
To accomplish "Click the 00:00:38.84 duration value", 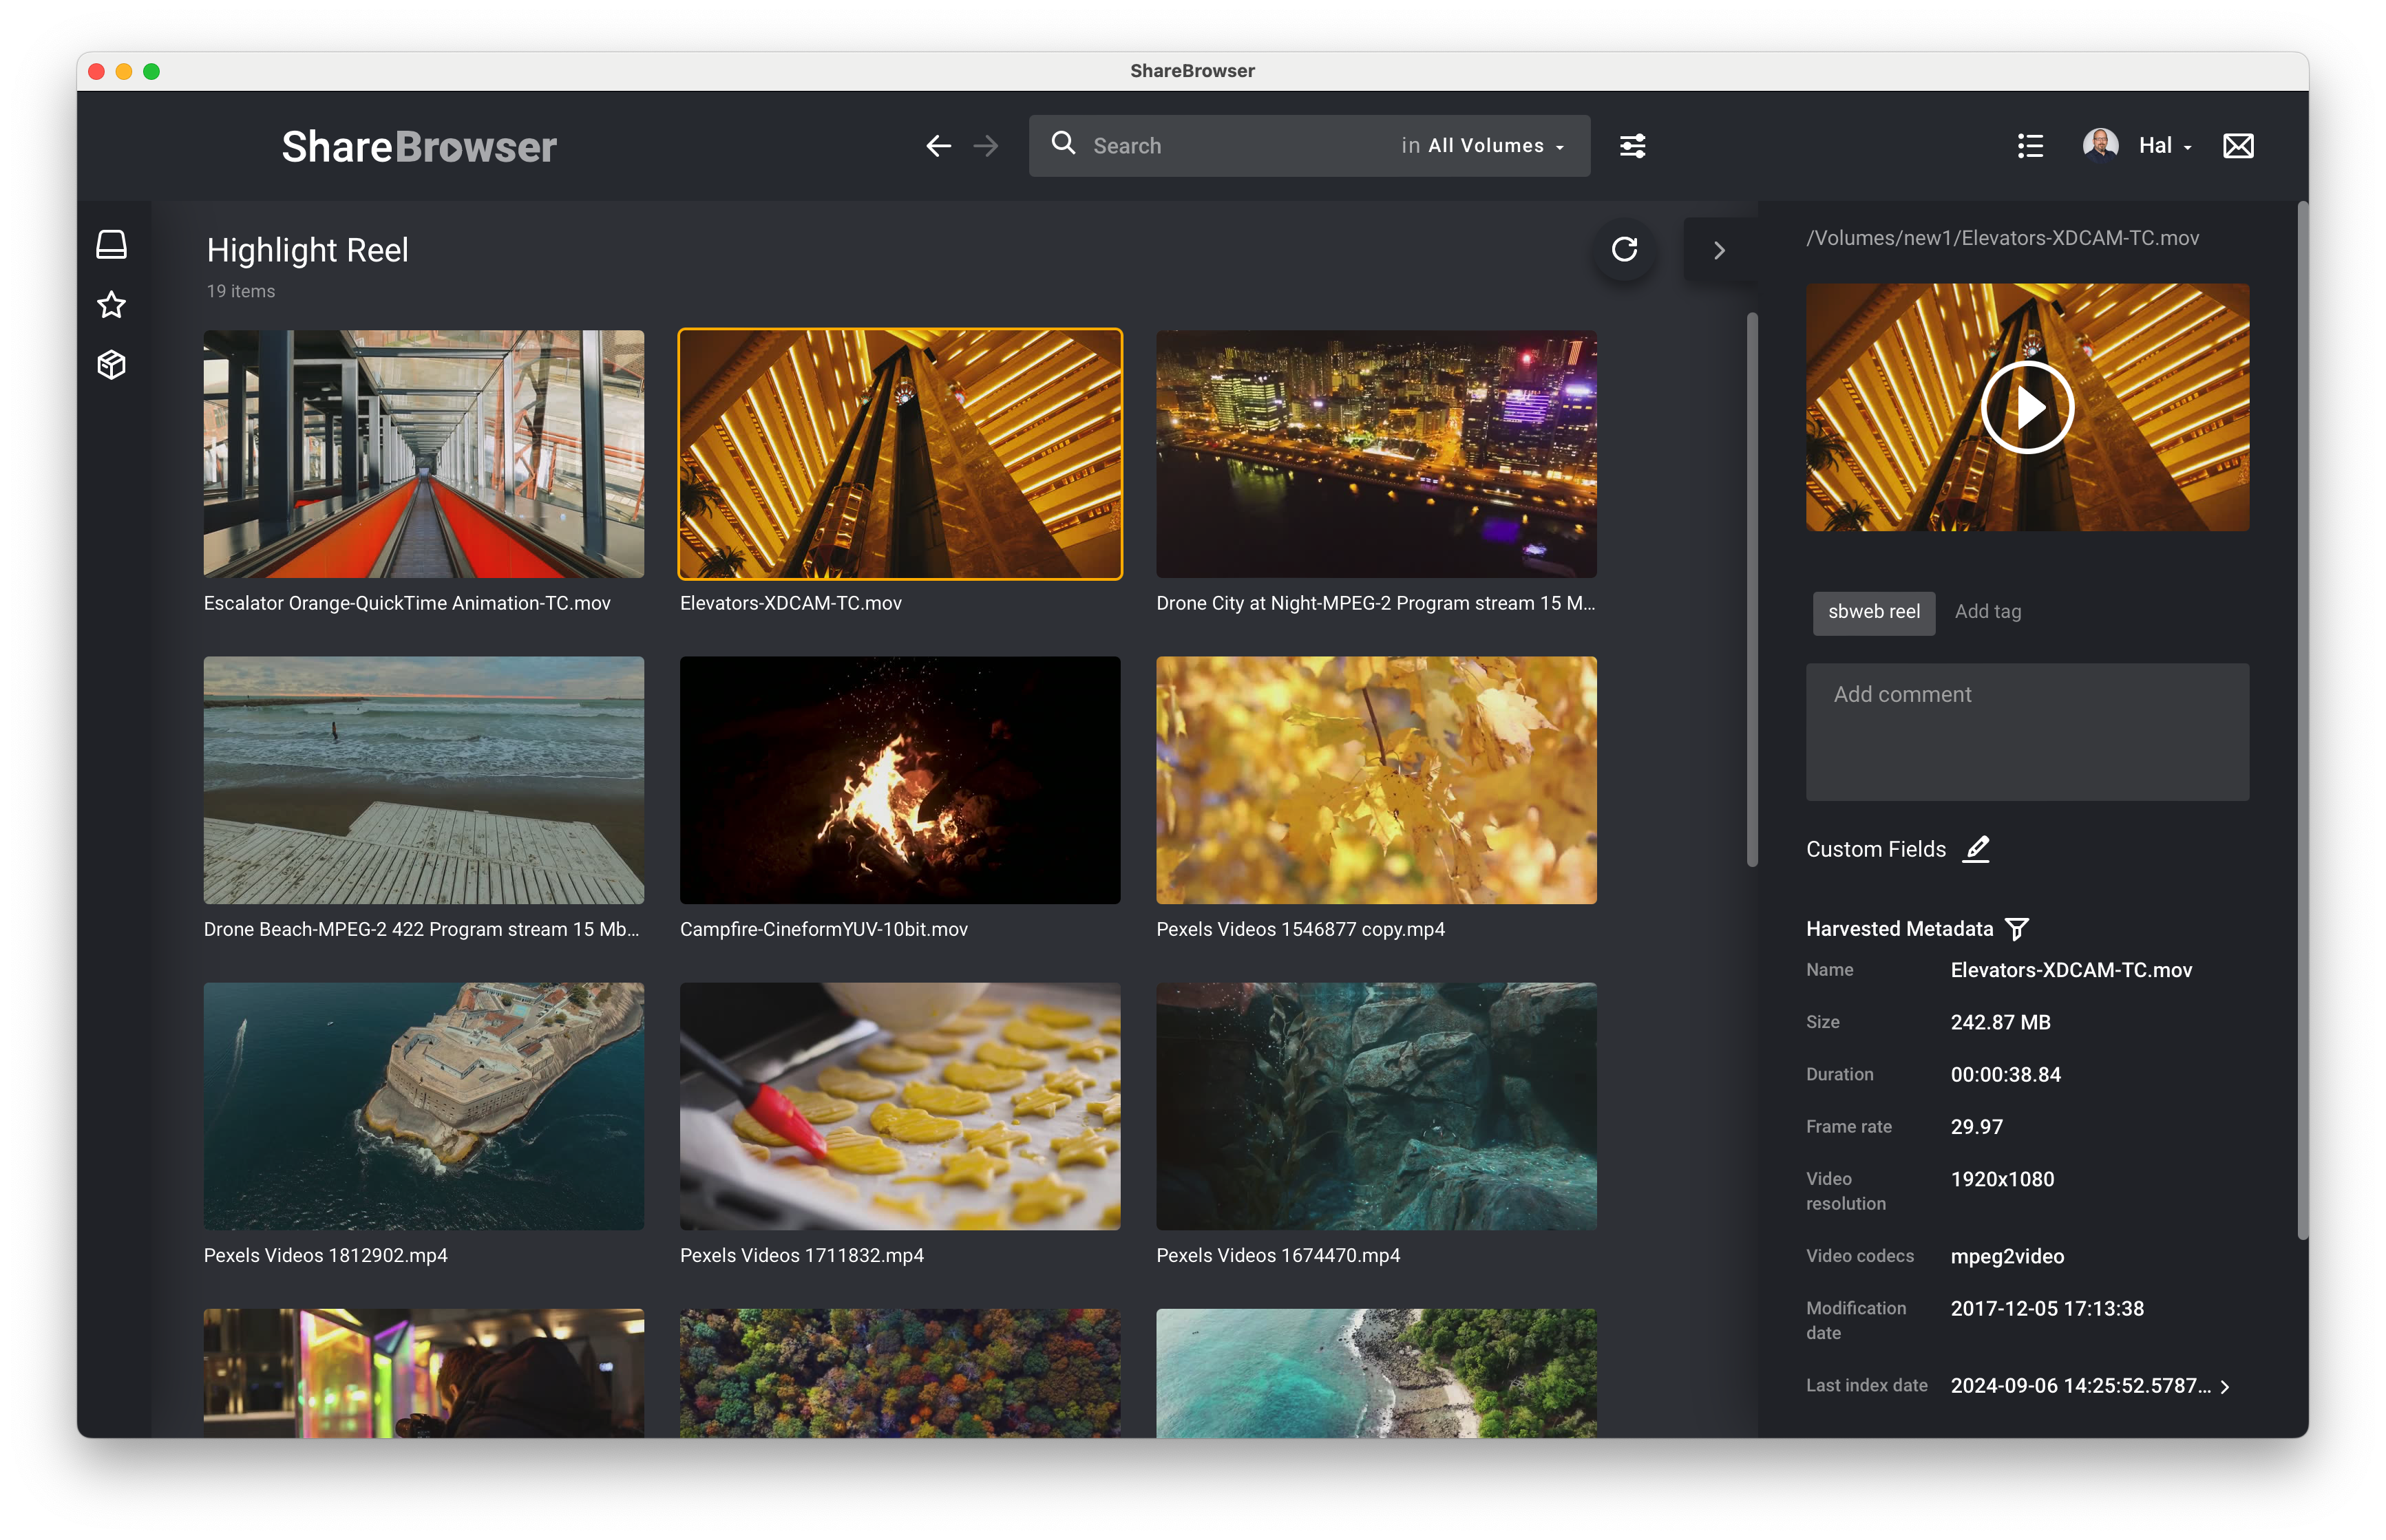I will click(x=2005, y=1074).
